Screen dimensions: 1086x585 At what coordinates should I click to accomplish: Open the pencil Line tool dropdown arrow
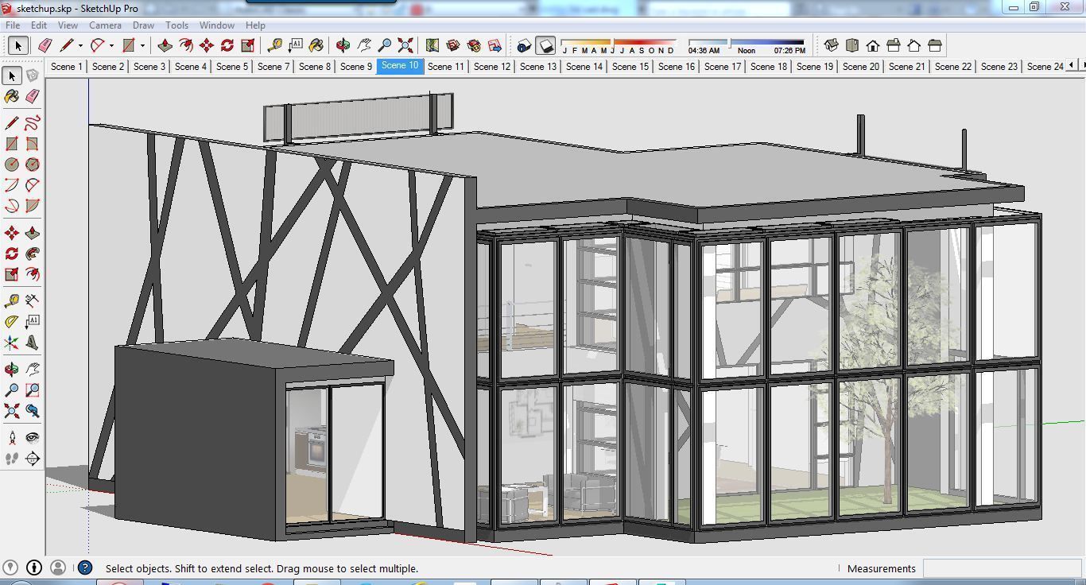point(80,45)
